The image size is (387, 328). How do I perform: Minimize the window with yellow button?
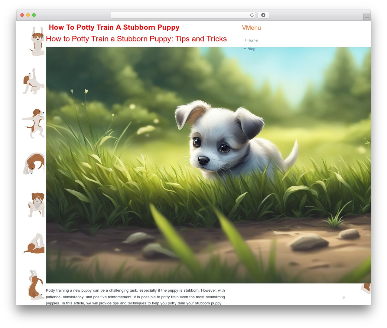point(28,15)
